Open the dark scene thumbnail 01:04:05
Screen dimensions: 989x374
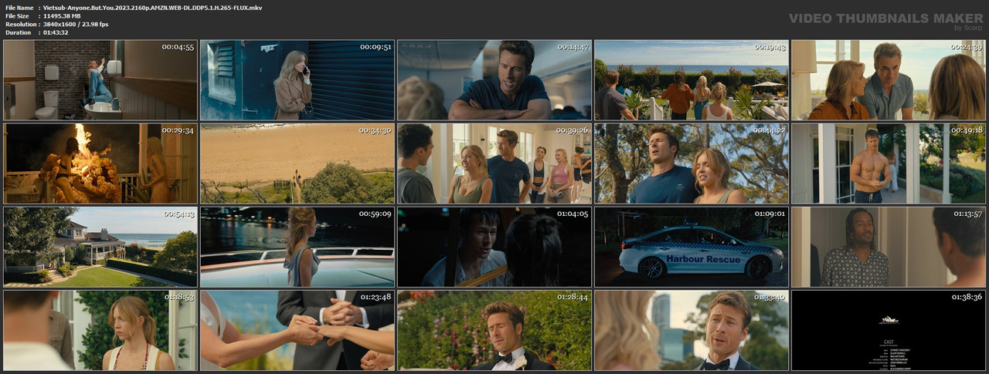494,247
